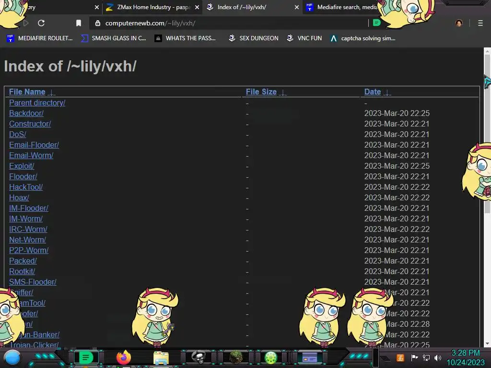Click the sort arrow next to Date

pyautogui.click(x=387, y=92)
